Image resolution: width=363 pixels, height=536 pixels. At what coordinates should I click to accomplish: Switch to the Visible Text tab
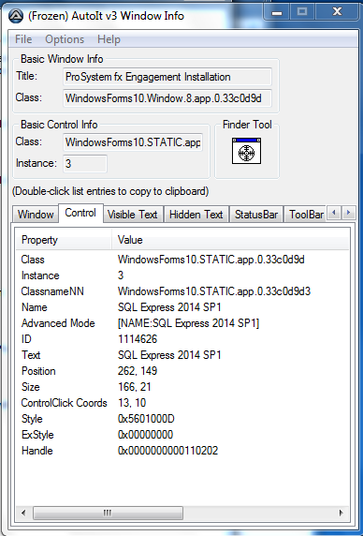132,215
